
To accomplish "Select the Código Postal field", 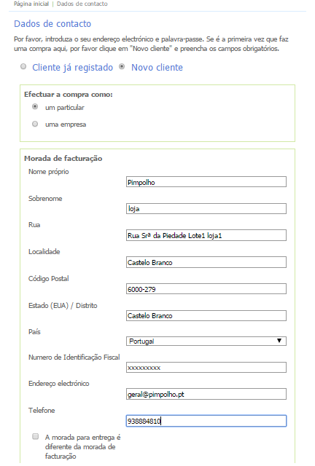I will pos(206,289).
